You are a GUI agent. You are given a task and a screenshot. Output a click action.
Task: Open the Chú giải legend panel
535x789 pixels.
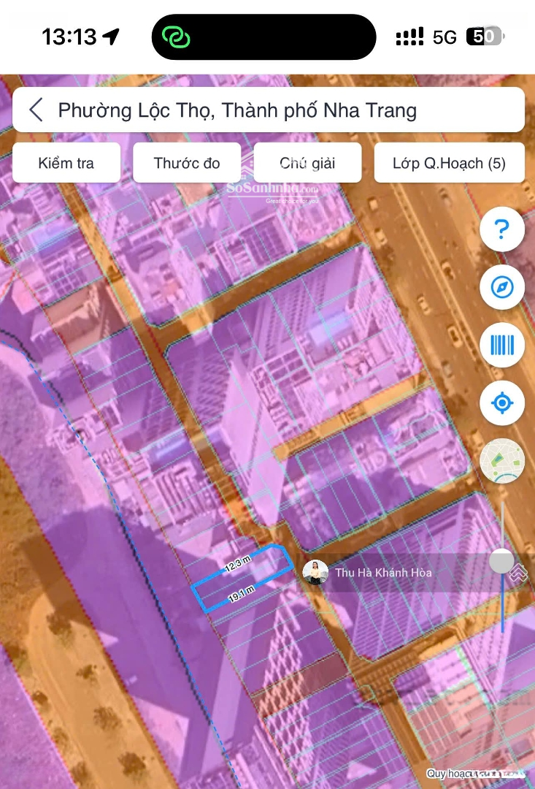coord(307,163)
